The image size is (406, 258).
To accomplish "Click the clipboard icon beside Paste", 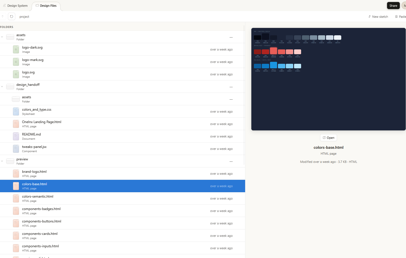I will 396,17.
